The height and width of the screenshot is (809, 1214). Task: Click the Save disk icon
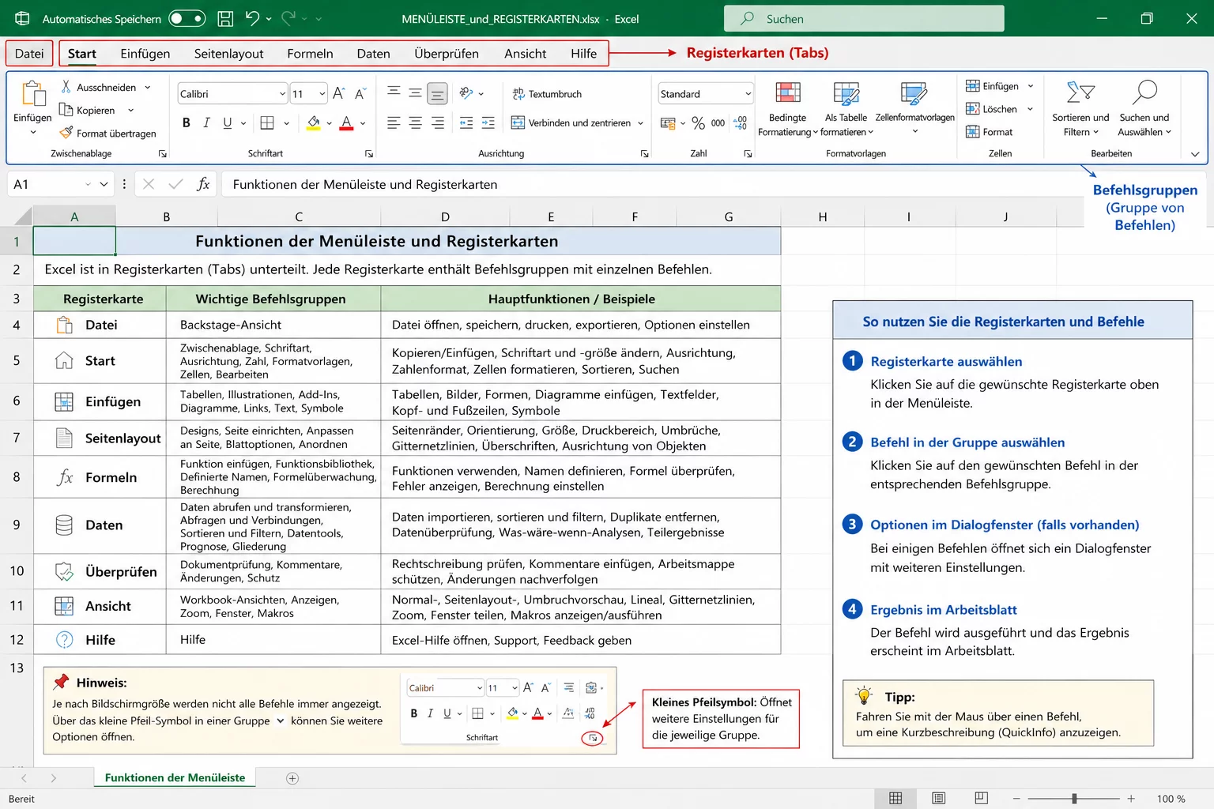pos(225,18)
